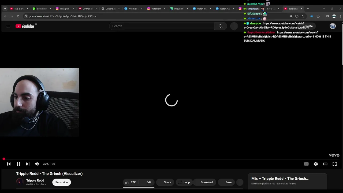Mute the video with speaker icon

pos(37,164)
